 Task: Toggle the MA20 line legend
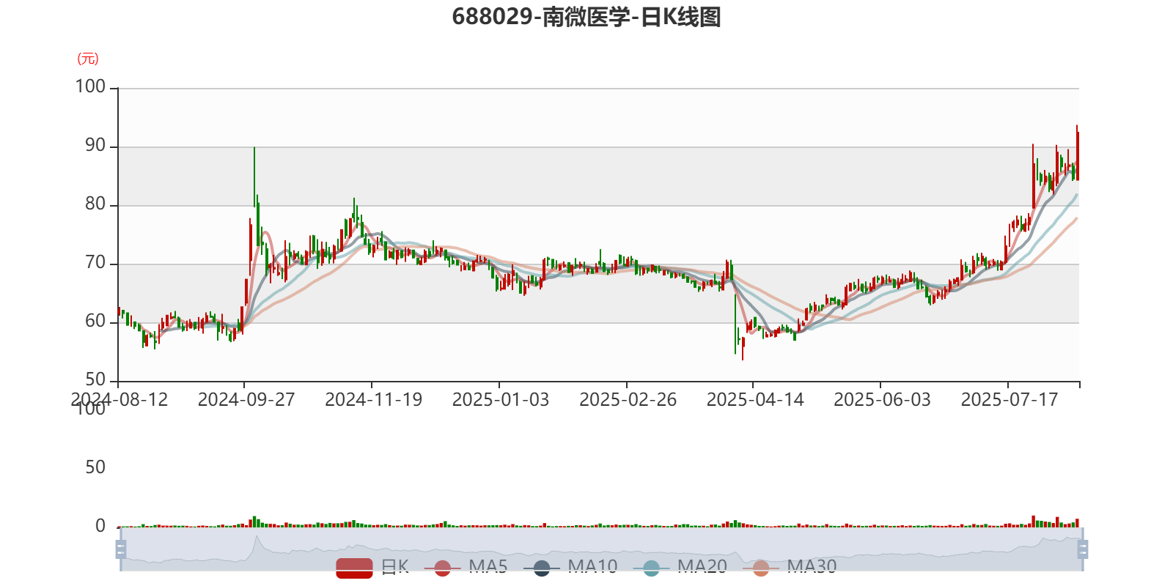(x=680, y=567)
